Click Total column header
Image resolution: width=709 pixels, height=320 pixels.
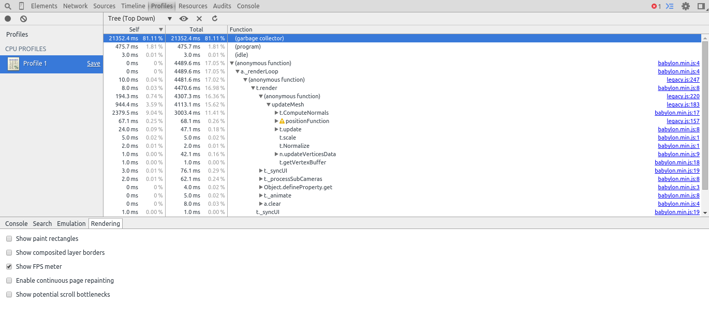pos(196,29)
